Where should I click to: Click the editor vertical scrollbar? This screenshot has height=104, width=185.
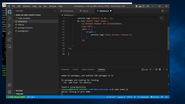coord(169,38)
